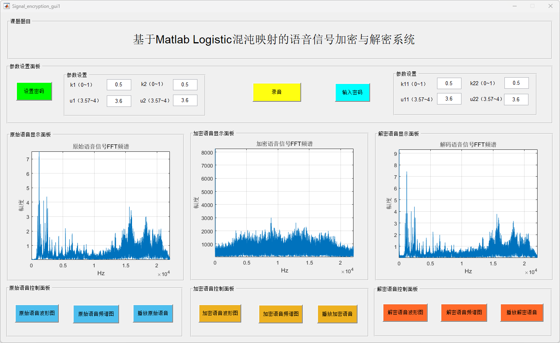
Task: Open the 加密语音波形图 waveform
Action: click(x=220, y=313)
